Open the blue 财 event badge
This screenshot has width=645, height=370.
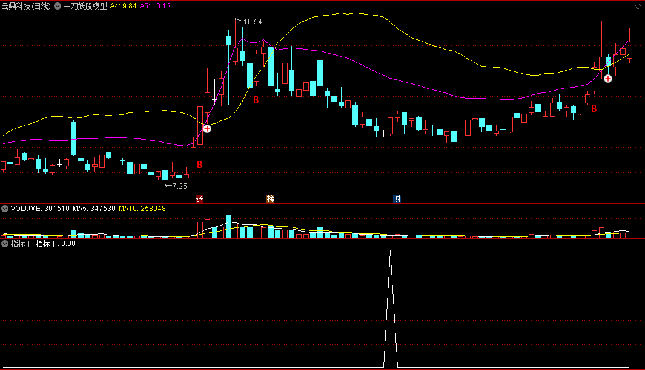[397, 199]
